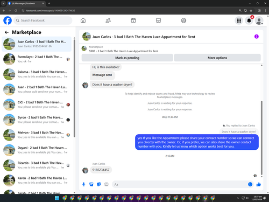Screen dimensions: 269x202
Task: Click the browser address bar URL
Action: coord(51,11)
